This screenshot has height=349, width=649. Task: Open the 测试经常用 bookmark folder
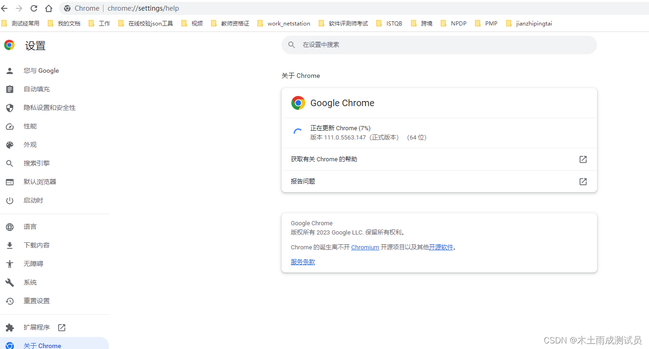point(20,23)
